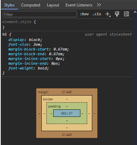Viewport: 137px width, 145px height.
Task: Toggle the :hov element state button
Action: tap(84, 14)
